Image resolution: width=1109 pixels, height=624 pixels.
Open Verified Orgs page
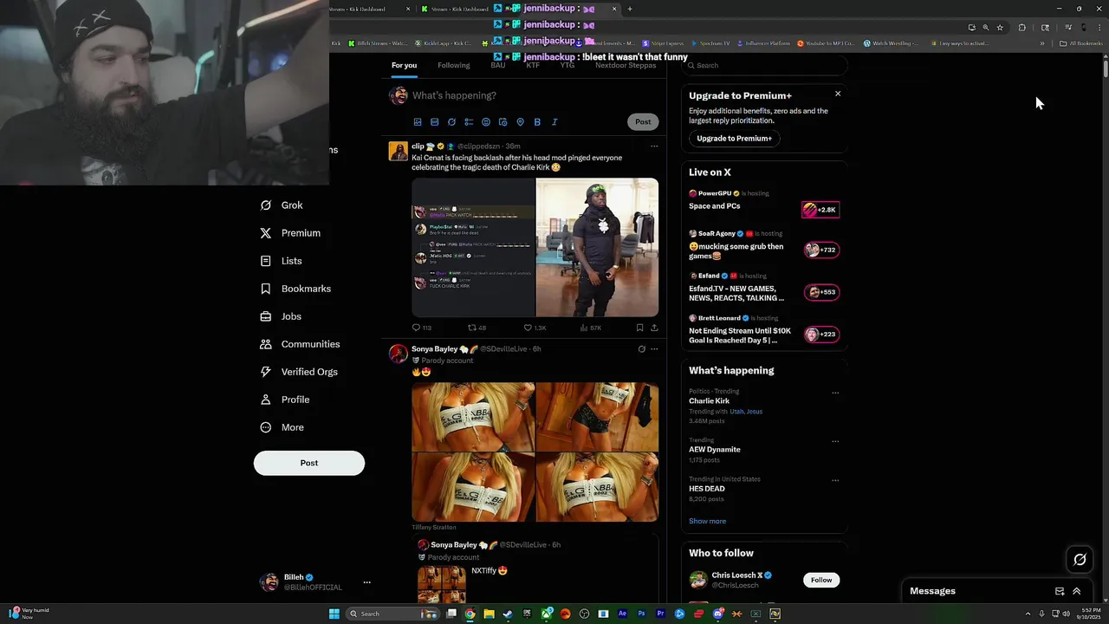pos(299,372)
